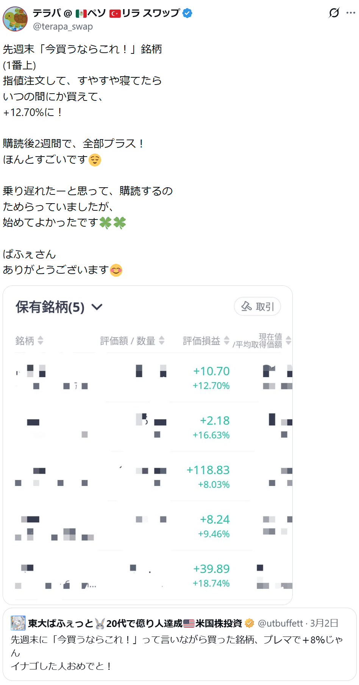This screenshot has height=685, width=359.
Task: Sort holdings by 評価額 / 数量 arrows
Action: tap(162, 340)
